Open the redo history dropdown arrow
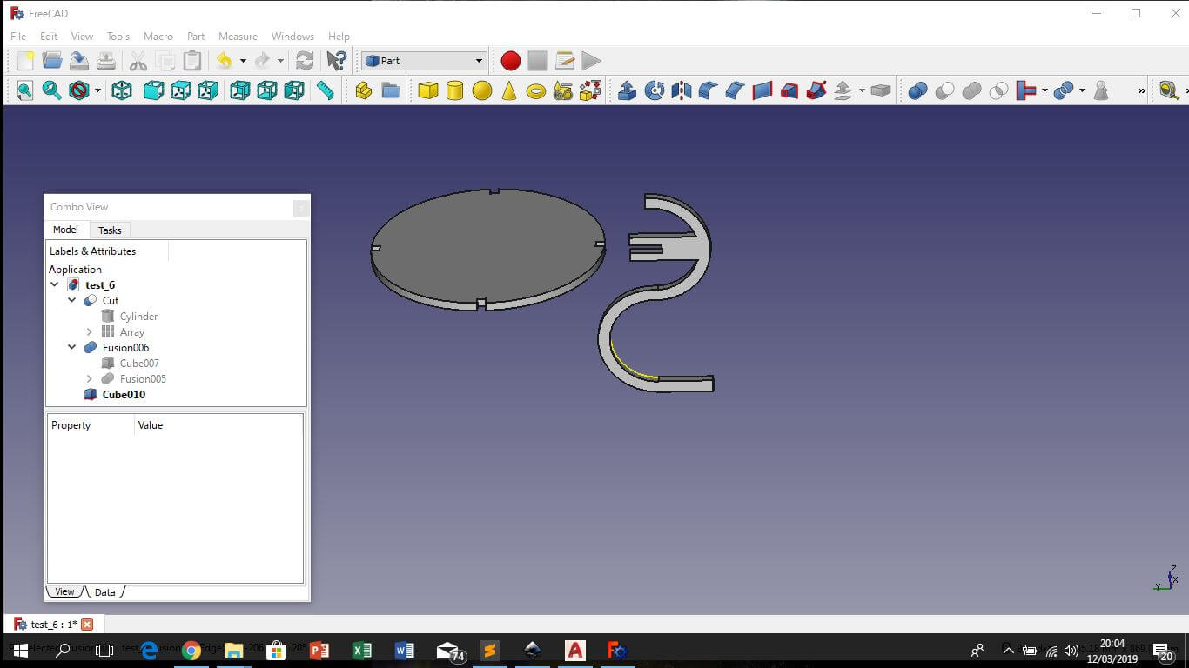Viewport: 1189px width, 668px height. coord(280,61)
